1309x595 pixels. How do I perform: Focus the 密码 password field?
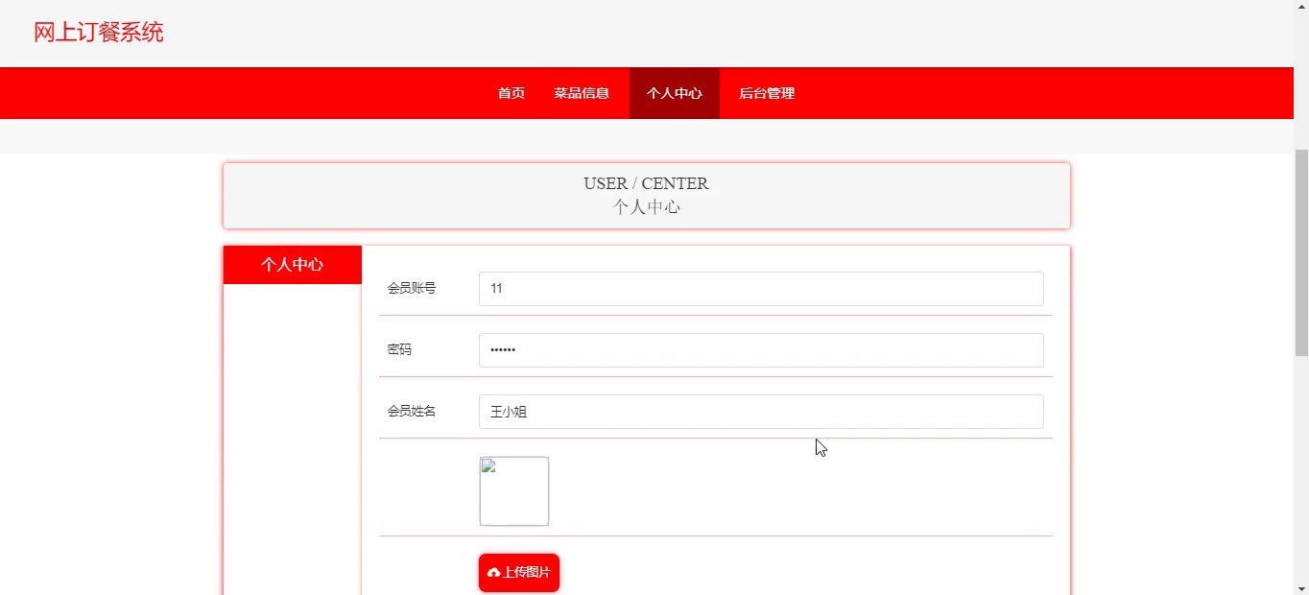pos(761,350)
